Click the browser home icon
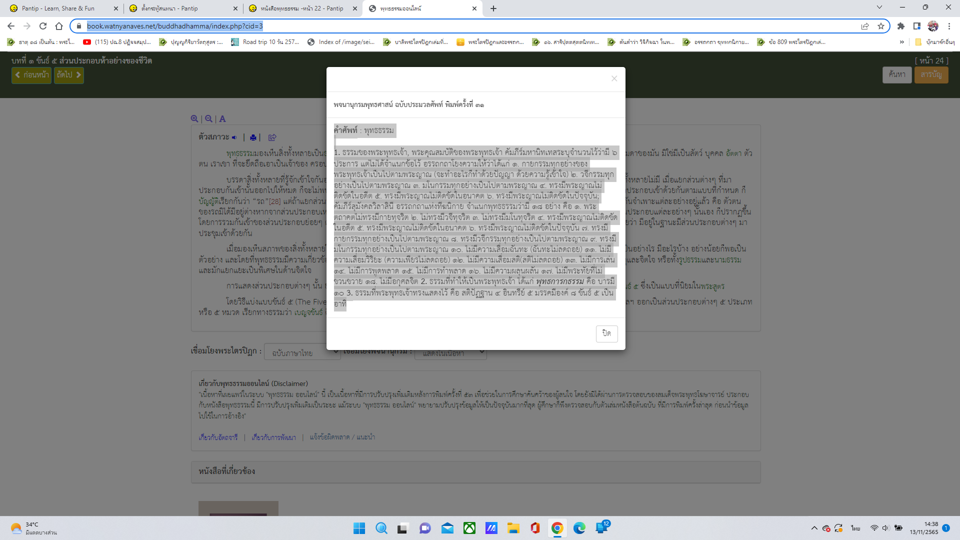The image size is (960, 540). click(59, 26)
